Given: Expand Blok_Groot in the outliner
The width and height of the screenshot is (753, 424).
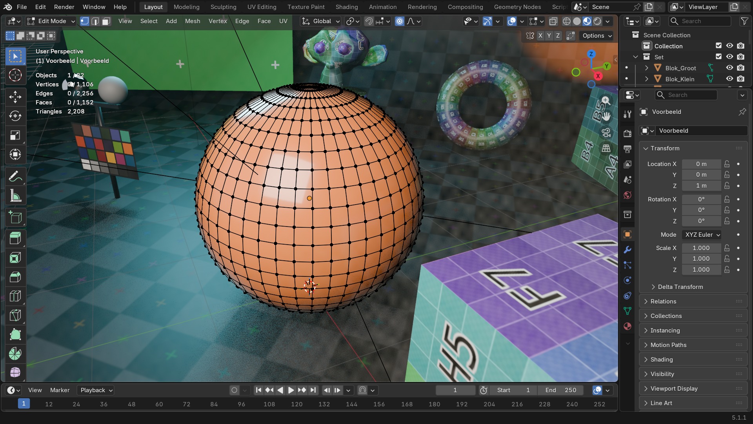Looking at the screenshot, I should (646, 68).
